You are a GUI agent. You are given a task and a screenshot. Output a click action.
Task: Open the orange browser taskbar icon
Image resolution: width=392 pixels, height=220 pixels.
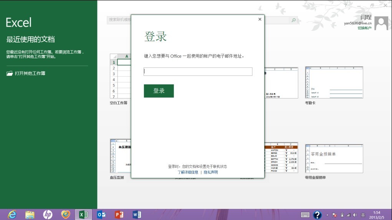(x=66, y=215)
